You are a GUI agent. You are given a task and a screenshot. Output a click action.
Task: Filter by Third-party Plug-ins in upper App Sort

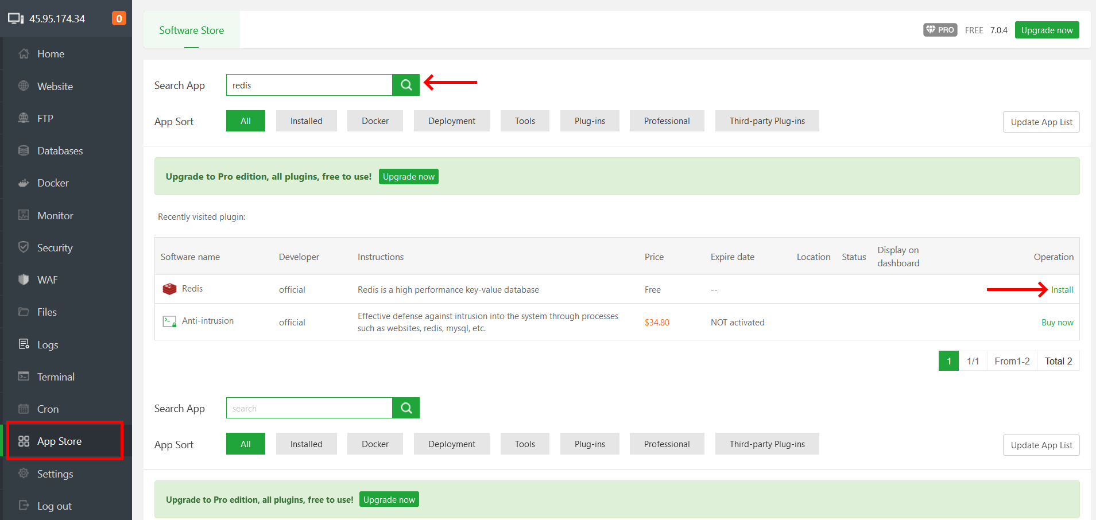point(767,121)
